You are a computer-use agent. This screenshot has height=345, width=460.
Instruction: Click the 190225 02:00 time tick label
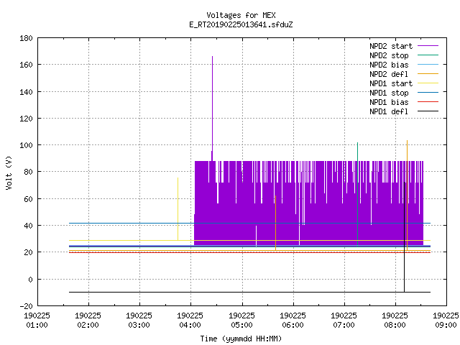click(x=88, y=321)
